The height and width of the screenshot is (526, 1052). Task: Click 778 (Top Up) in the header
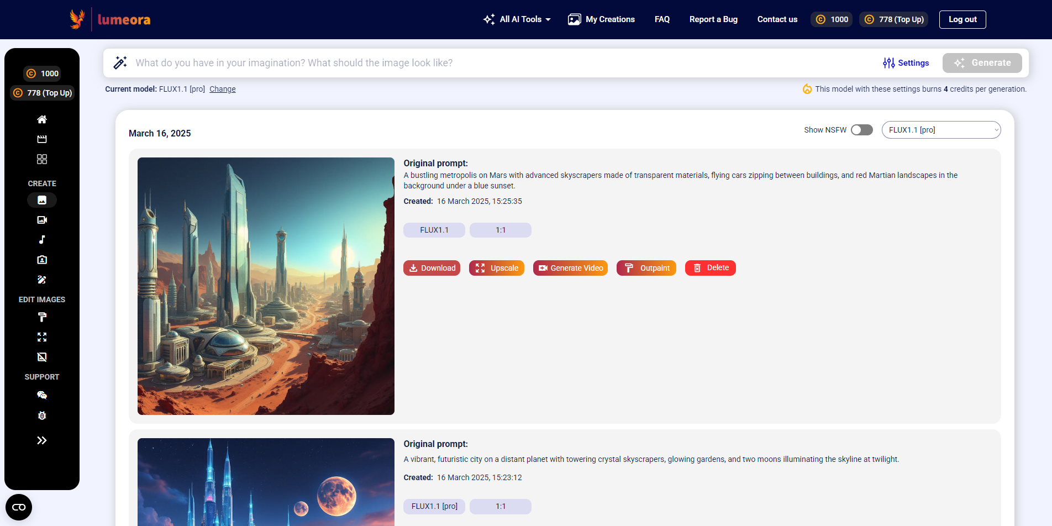893,19
